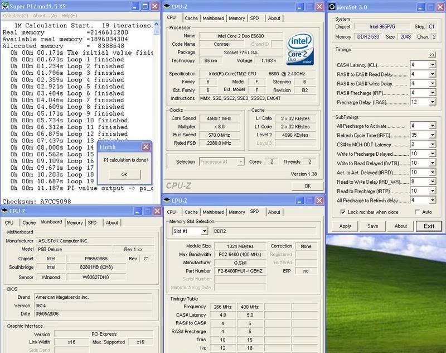Open the Act. to Act. Delayed (tRRD) dropdown
Screen dimensions: 446x353
[x=433, y=173]
